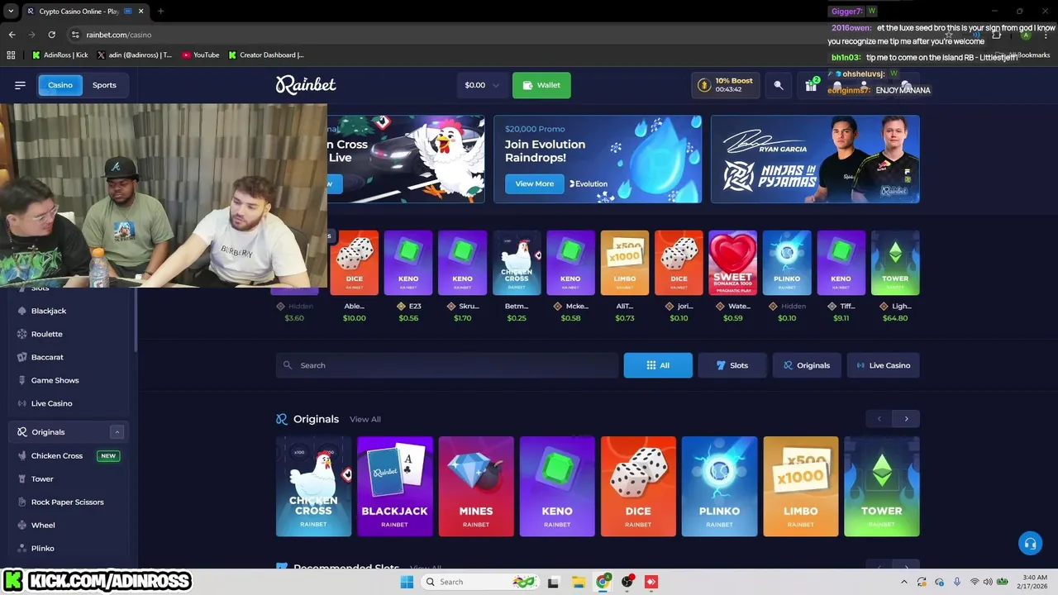Open Live Casino in the sidebar
The image size is (1058, 595).
(x=52, y=403)
